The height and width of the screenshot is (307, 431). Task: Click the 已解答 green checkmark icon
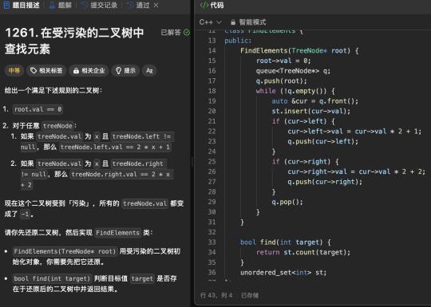(x=187, y=33)
